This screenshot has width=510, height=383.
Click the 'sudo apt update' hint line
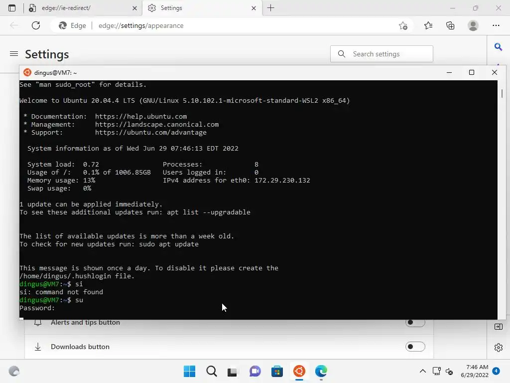click(109, 244)
